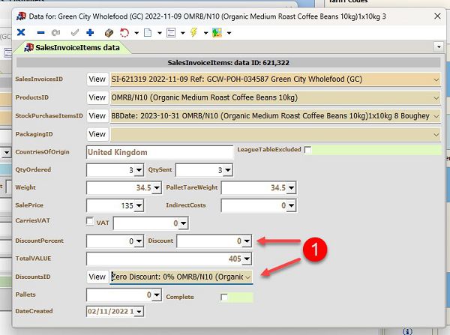Open the VAT amount dropdown arrow
This screenshot has height=335, width=450.
click(184, 223)
